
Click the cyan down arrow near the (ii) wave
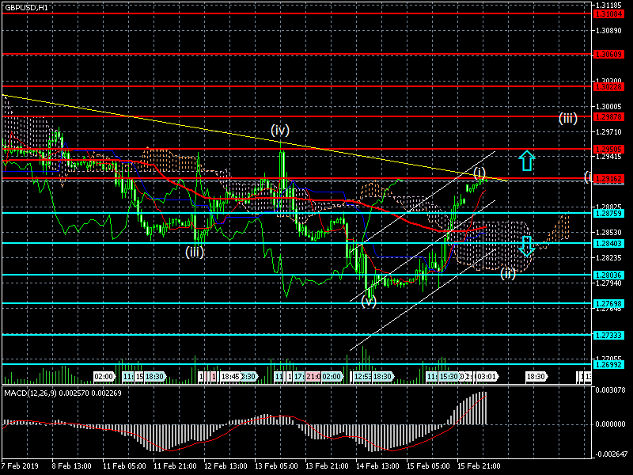[527, 245]
